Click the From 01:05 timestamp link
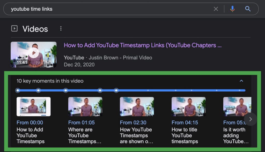265x152 pixels. pos(82,123)
